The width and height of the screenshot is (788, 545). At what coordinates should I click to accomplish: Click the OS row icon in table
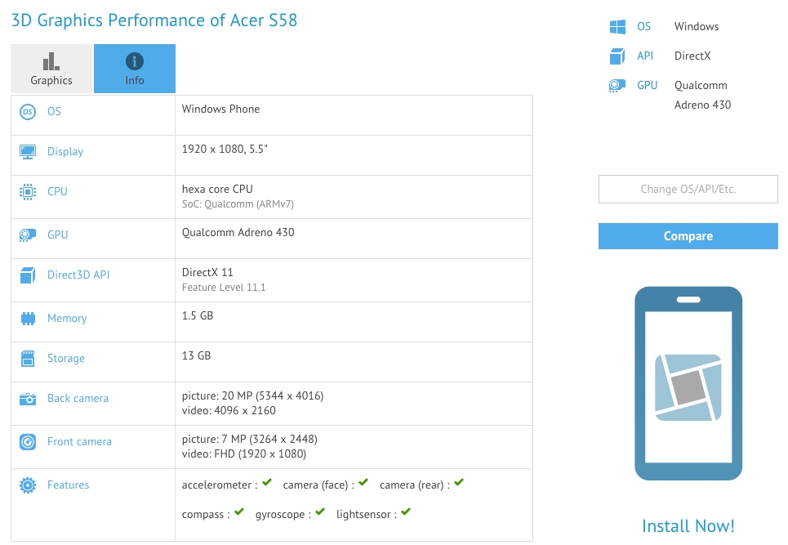[x=28, y=112]
